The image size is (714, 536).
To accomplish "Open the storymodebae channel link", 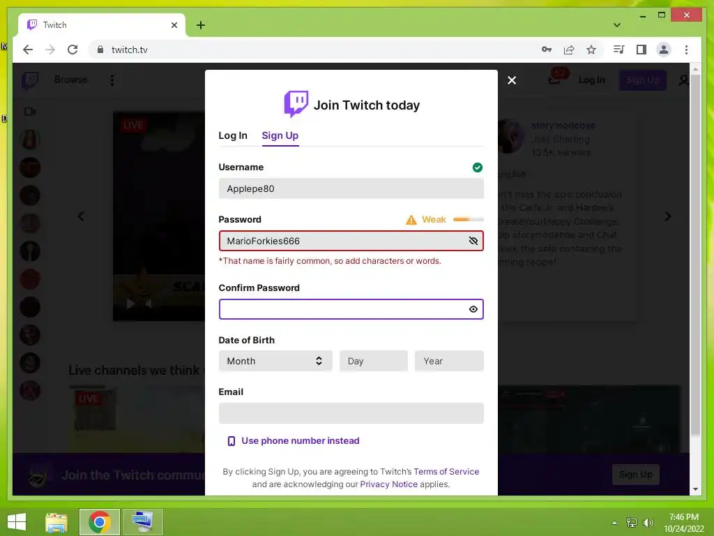I will pos(563,126).
